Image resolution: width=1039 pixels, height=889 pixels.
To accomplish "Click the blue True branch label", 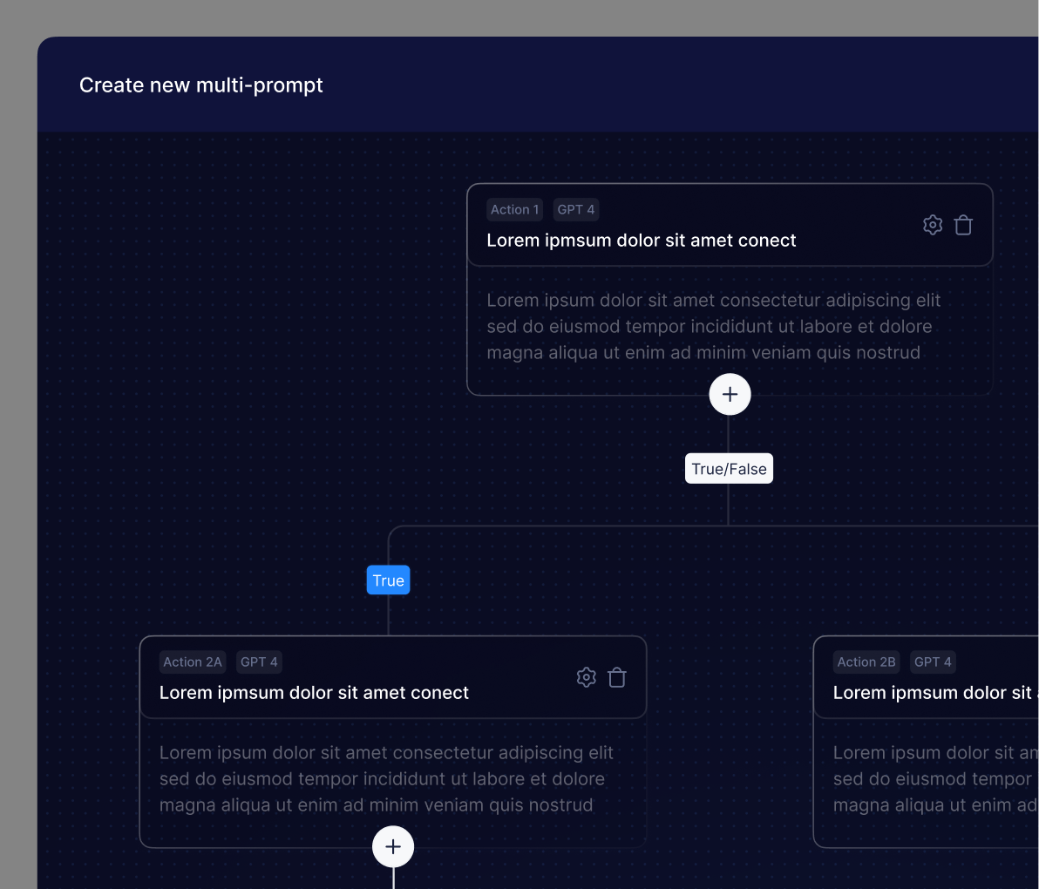I will point(388,580).
